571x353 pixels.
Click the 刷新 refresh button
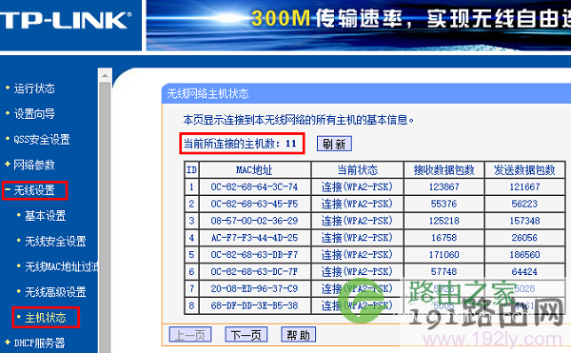click(x=334, y=144)
